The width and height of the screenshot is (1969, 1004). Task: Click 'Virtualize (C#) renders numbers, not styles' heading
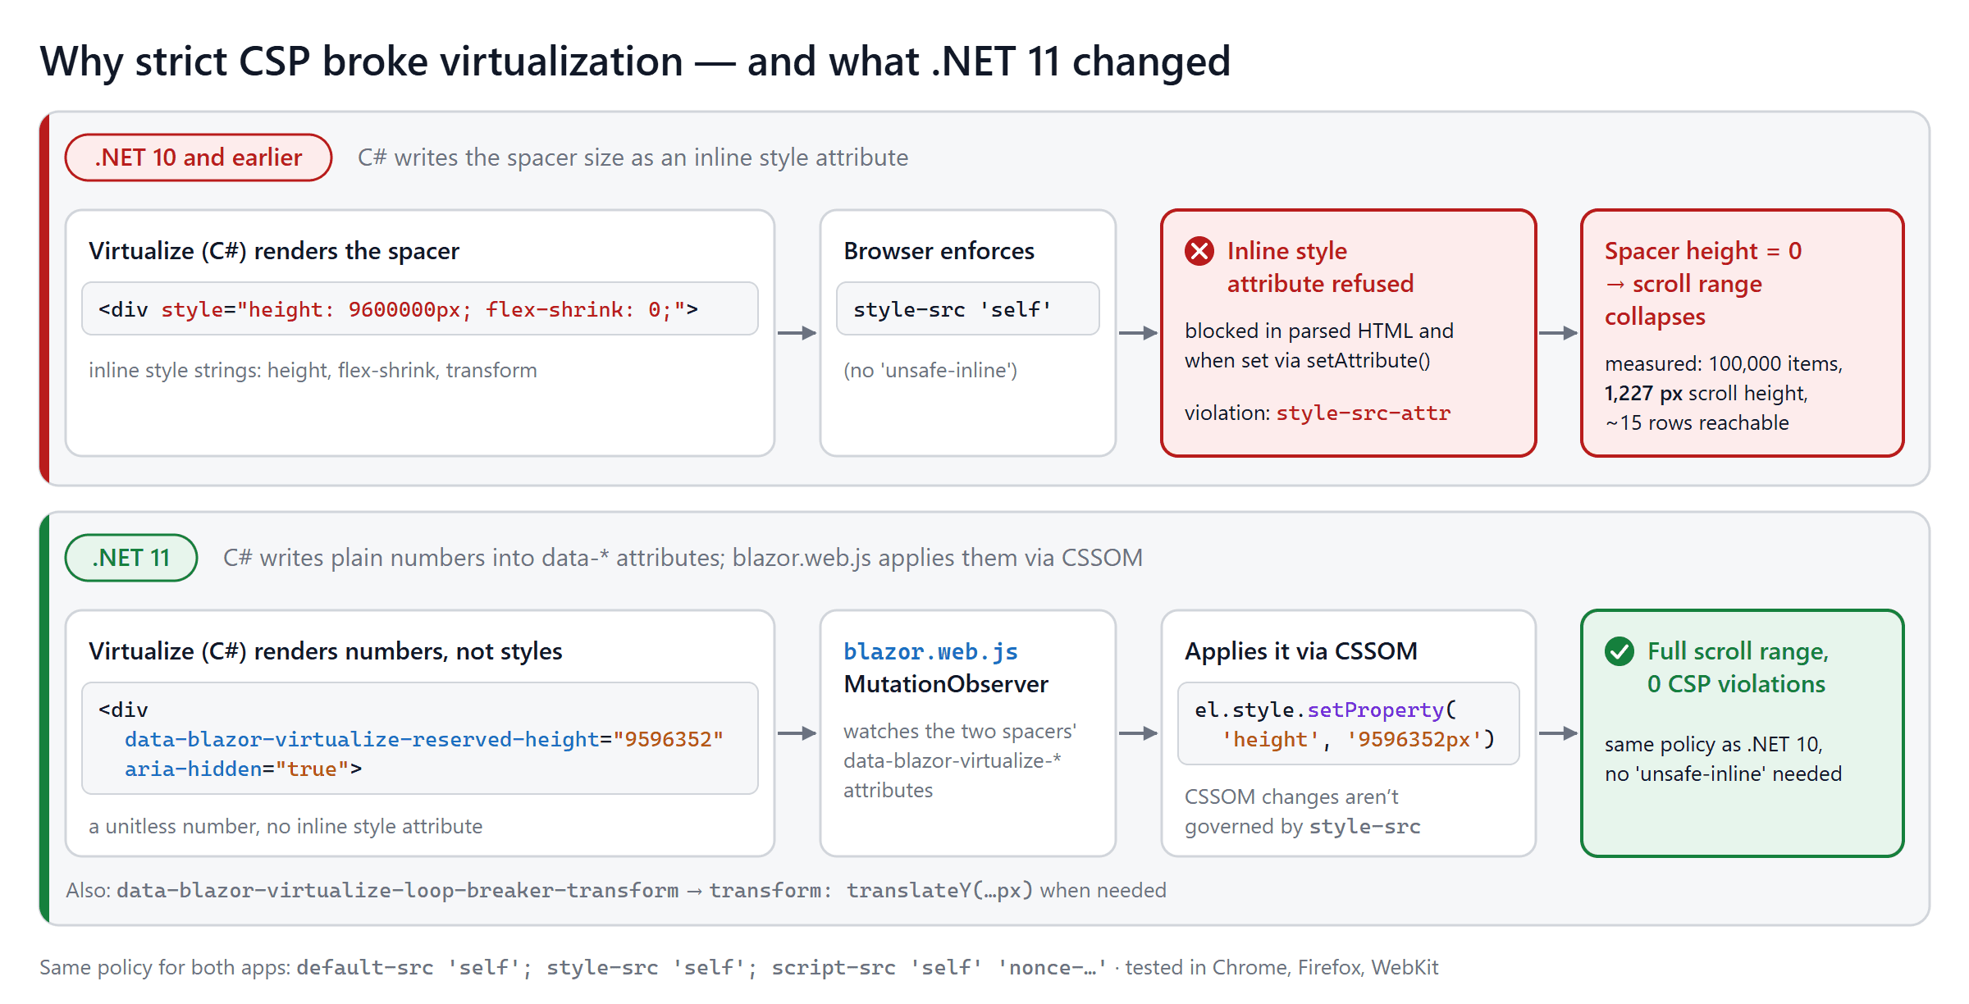pyautogui.click(x=326, y=651)
